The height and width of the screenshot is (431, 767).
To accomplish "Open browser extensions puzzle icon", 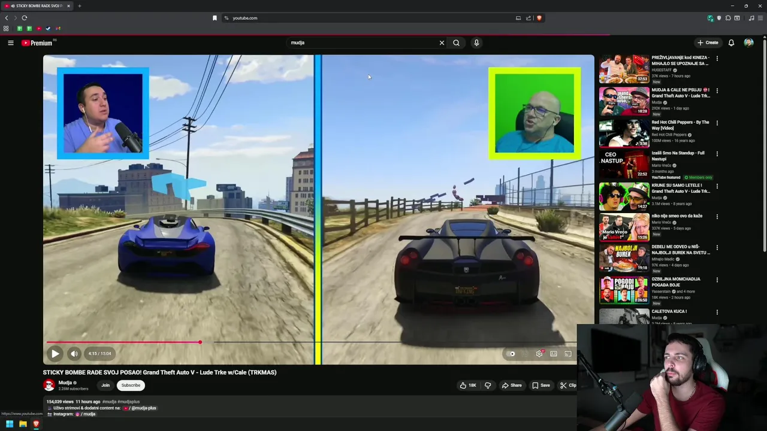I will 728,18.
